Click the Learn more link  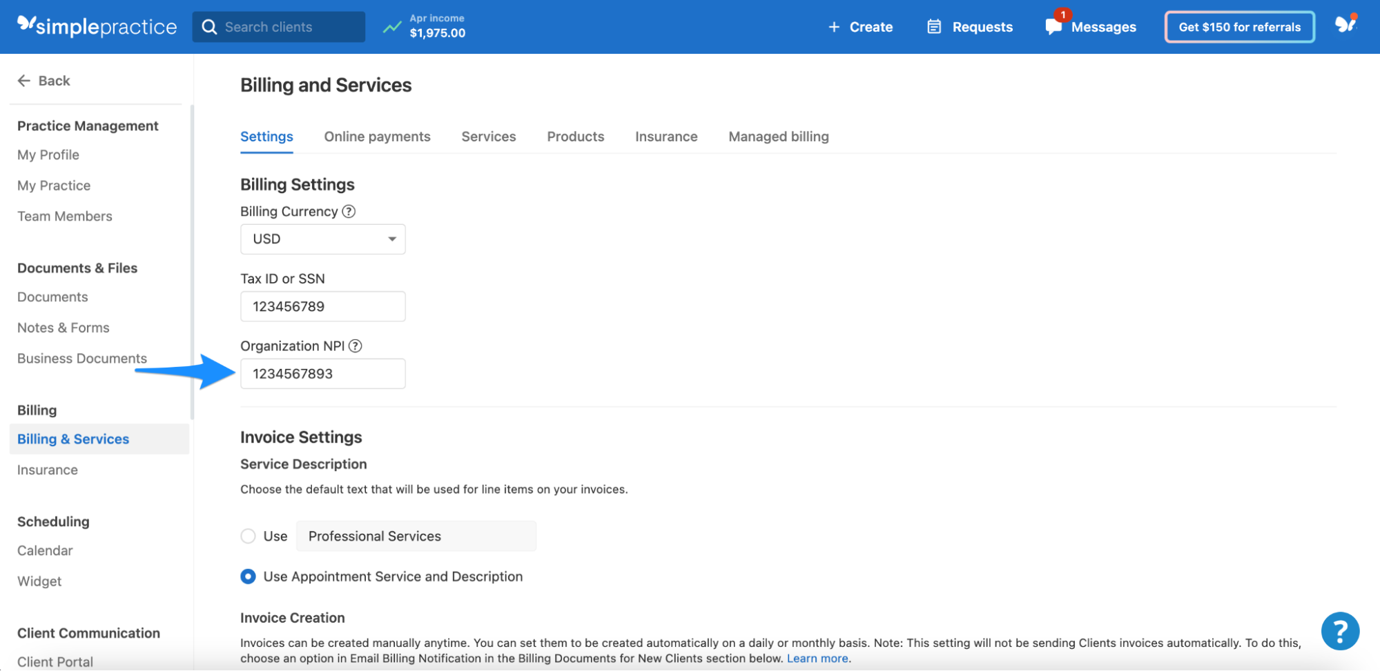tap(817, 658)
